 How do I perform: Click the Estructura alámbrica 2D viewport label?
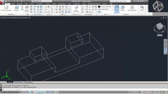click(x=23, y=18)
